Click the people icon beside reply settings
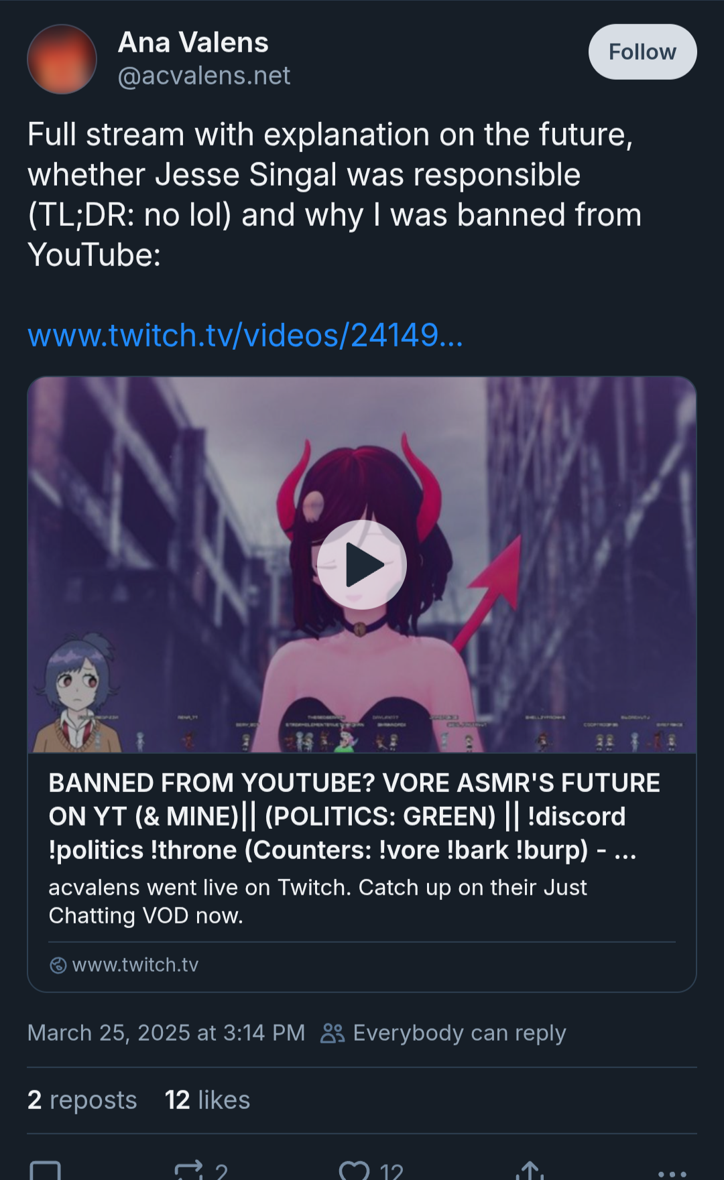Viewport: 724px width, 1180px height. pos(333,1033)
